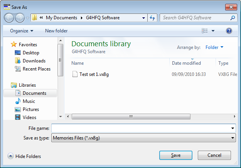Image resolution: width=241 pixels, height=168 pixels.
Task: Open the Pictures library
Action: [x=31, y=109]
